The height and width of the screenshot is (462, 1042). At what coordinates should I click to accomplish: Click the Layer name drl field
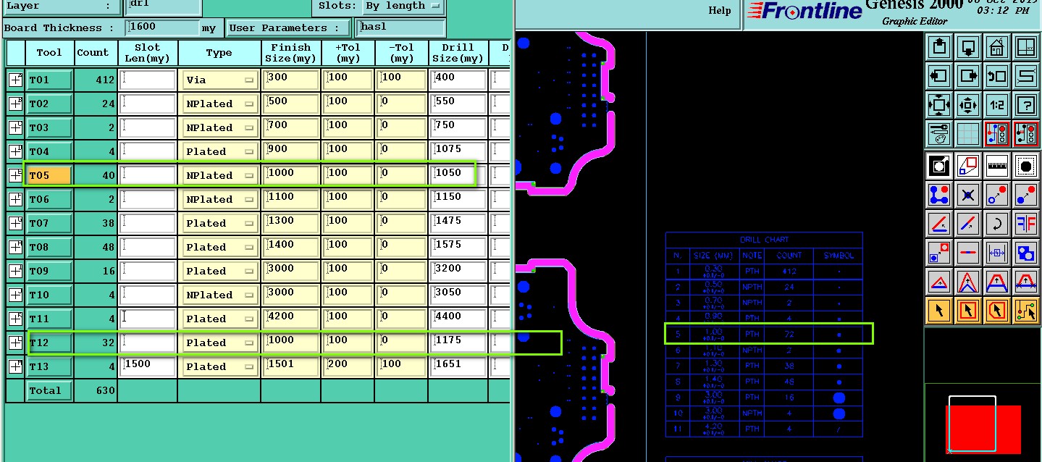(x=163, y=6)
